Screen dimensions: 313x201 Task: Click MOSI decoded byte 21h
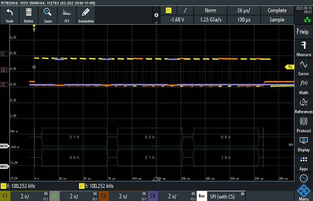75,137
